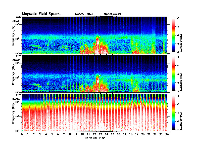199x154 pixels.
Task: Click the hour 16 tick label
Action: (119, 134)
